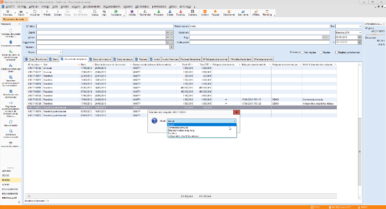Enable the Réglées partiellement checkbox
This screenshot has width=386, height=209.
(x=336, y=52)
